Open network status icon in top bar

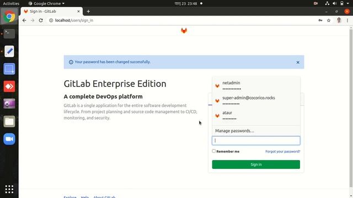327,3
